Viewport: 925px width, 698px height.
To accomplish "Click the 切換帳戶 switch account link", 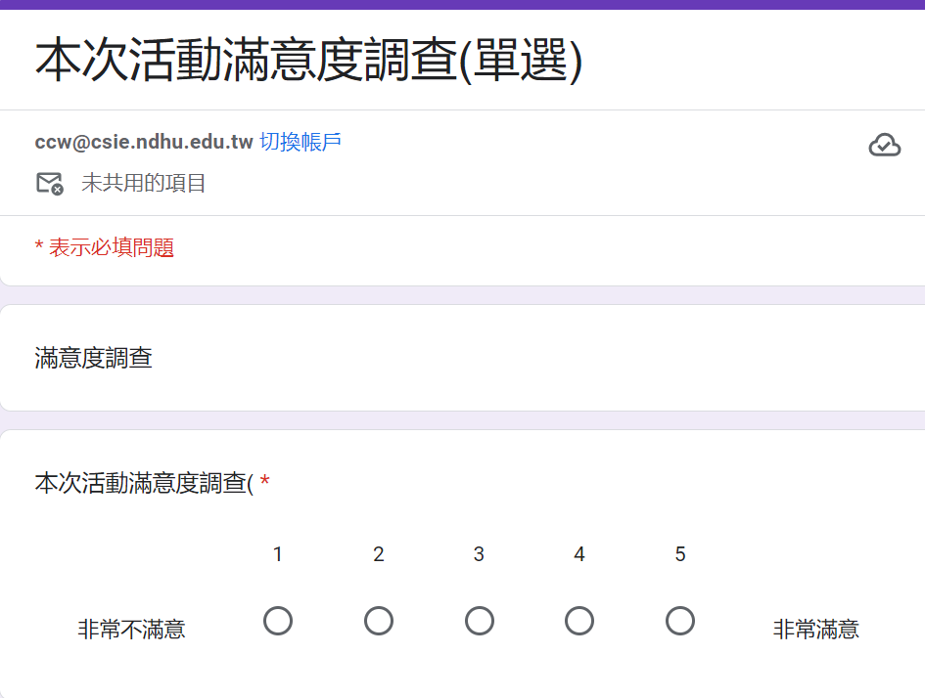I will click(301, 142).
